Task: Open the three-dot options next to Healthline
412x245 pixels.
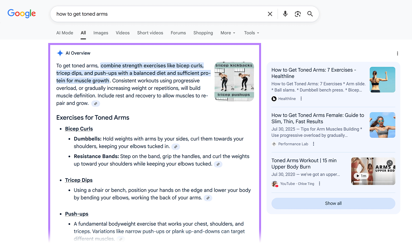Action: (x=301, y=98)
